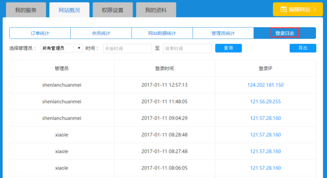The height and width of the screenshot is (178, 327).
Task: Click login time 2017-01-11 09:04:29
Action: (164, 118)
